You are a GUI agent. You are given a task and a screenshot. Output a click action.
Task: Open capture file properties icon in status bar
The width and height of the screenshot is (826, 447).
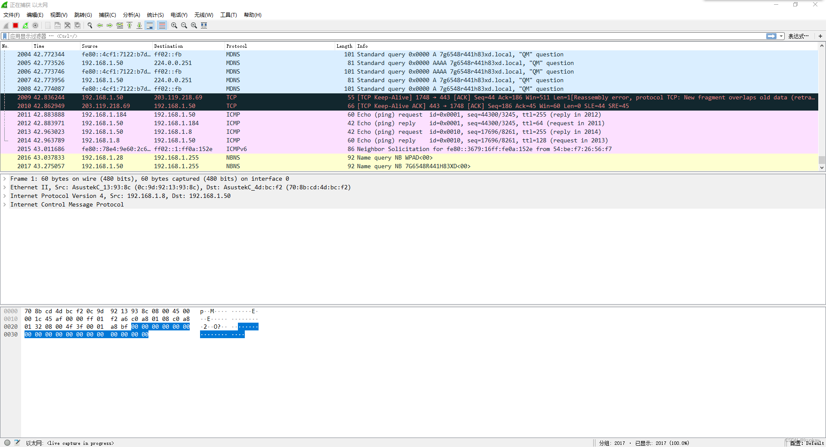pos(17,443)
